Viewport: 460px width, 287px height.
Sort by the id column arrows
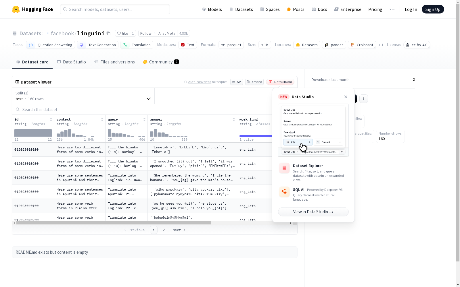coord(51,119)
